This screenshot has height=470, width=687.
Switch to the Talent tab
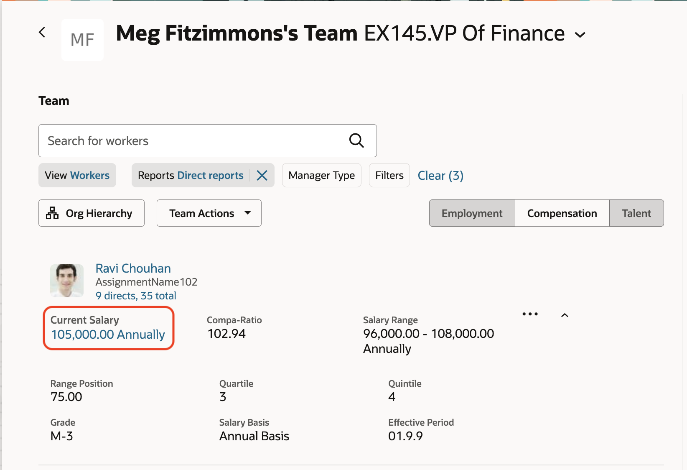[636, 213]
